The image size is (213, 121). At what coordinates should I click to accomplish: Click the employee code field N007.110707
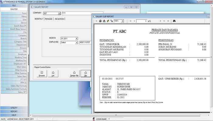[85, 42]
